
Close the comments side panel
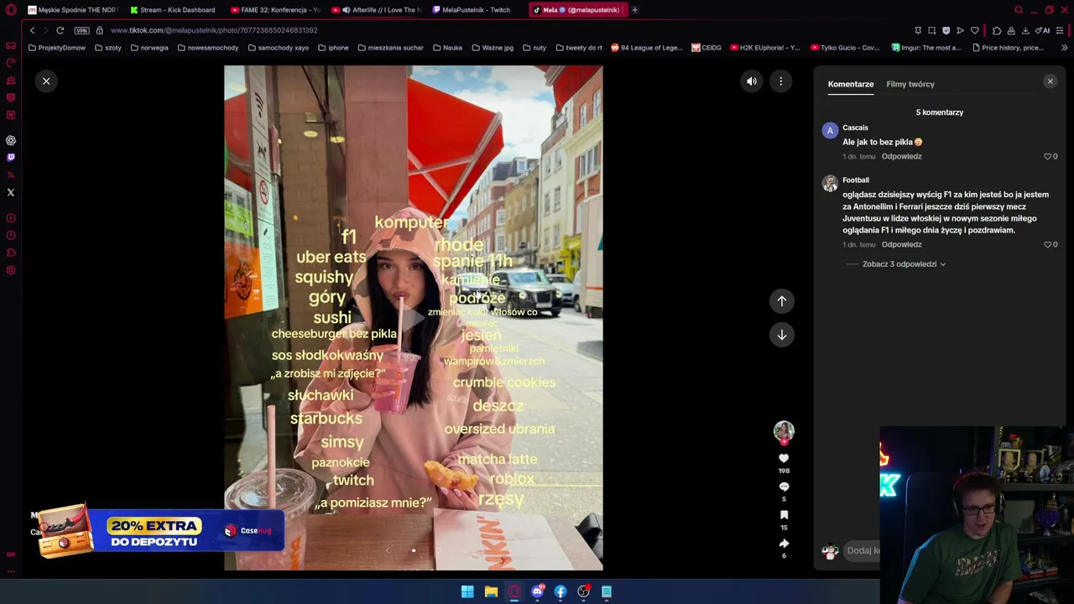(1050, 81)
